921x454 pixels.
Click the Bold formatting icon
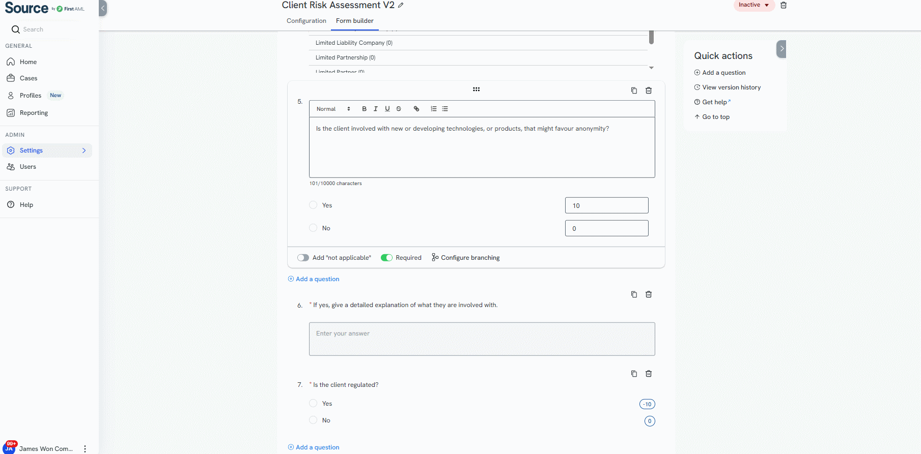pyautogui.click(x=364, y=109)
